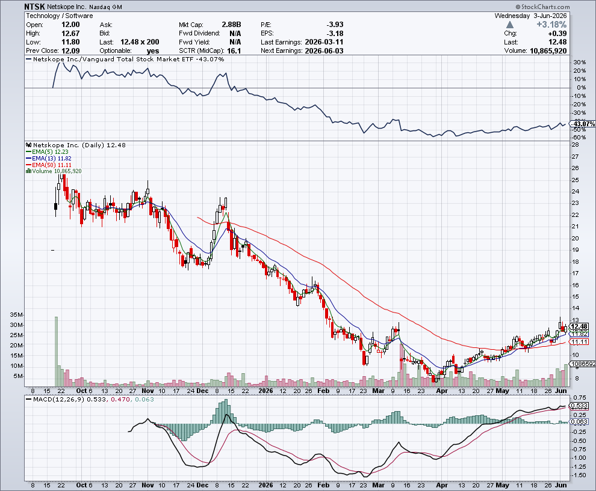The height and width of the screenshot is (491, 596).
Task: Click the P/E value -3.93
Action: (x=335, y=25)
